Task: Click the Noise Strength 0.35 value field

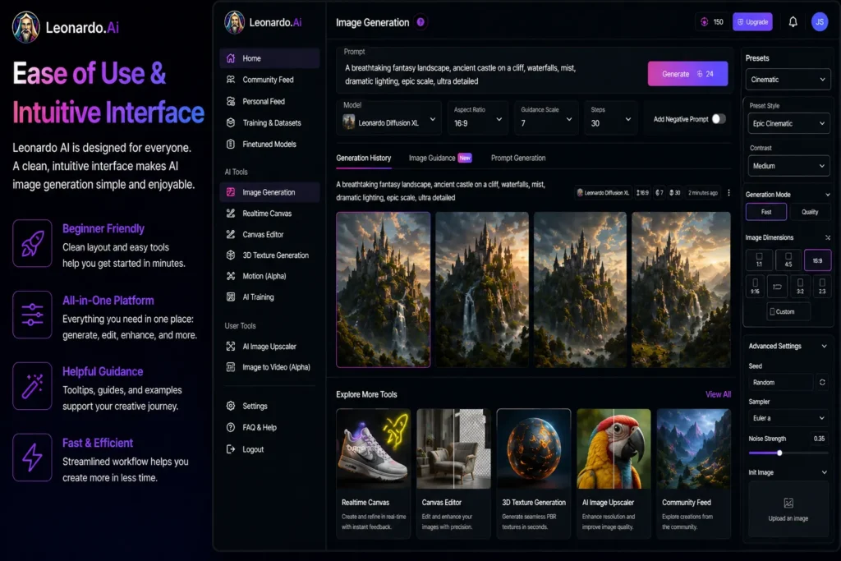Action: coord(819,438)
